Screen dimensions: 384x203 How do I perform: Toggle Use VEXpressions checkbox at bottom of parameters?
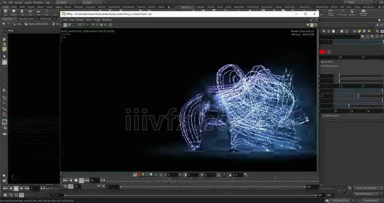[320, 116]
